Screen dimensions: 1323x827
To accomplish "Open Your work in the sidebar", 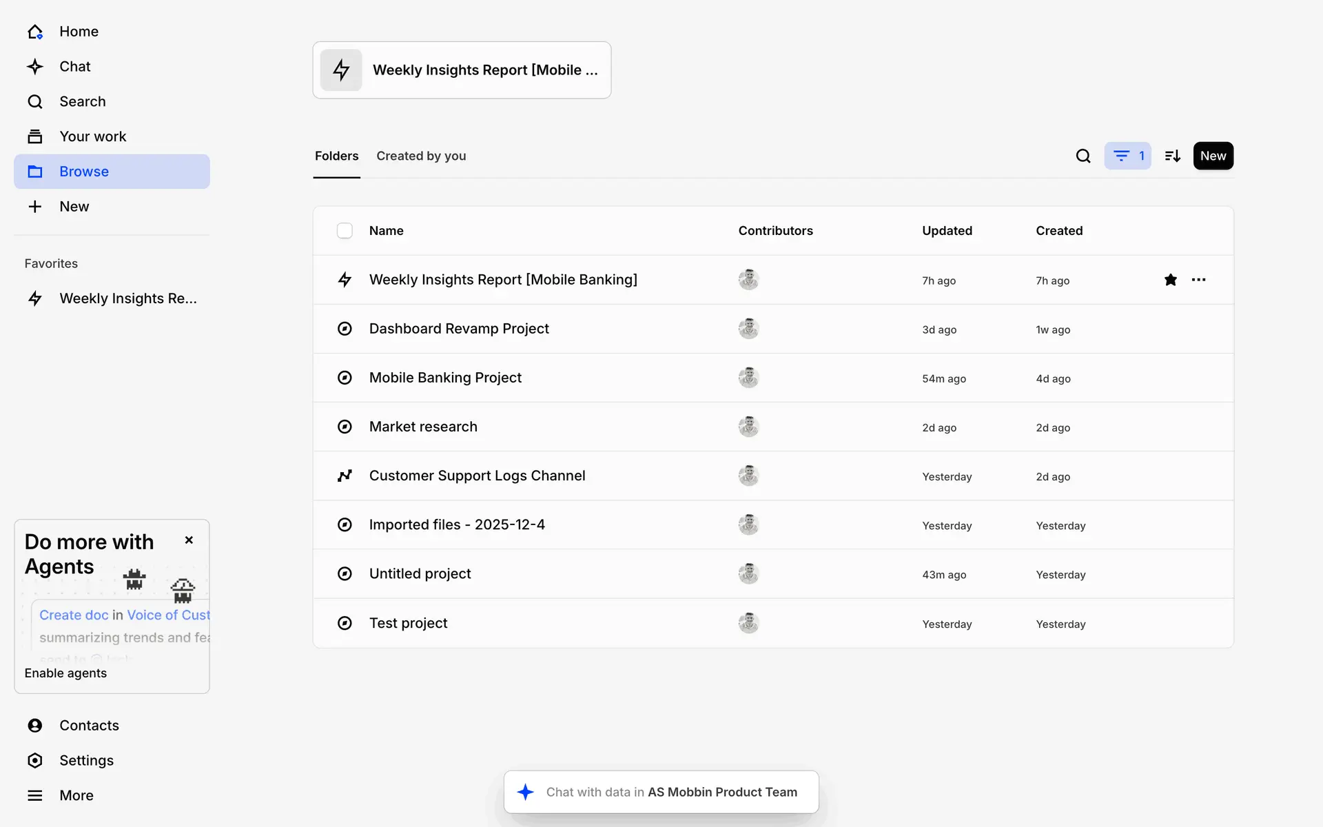I will click(x=92, y=136).
